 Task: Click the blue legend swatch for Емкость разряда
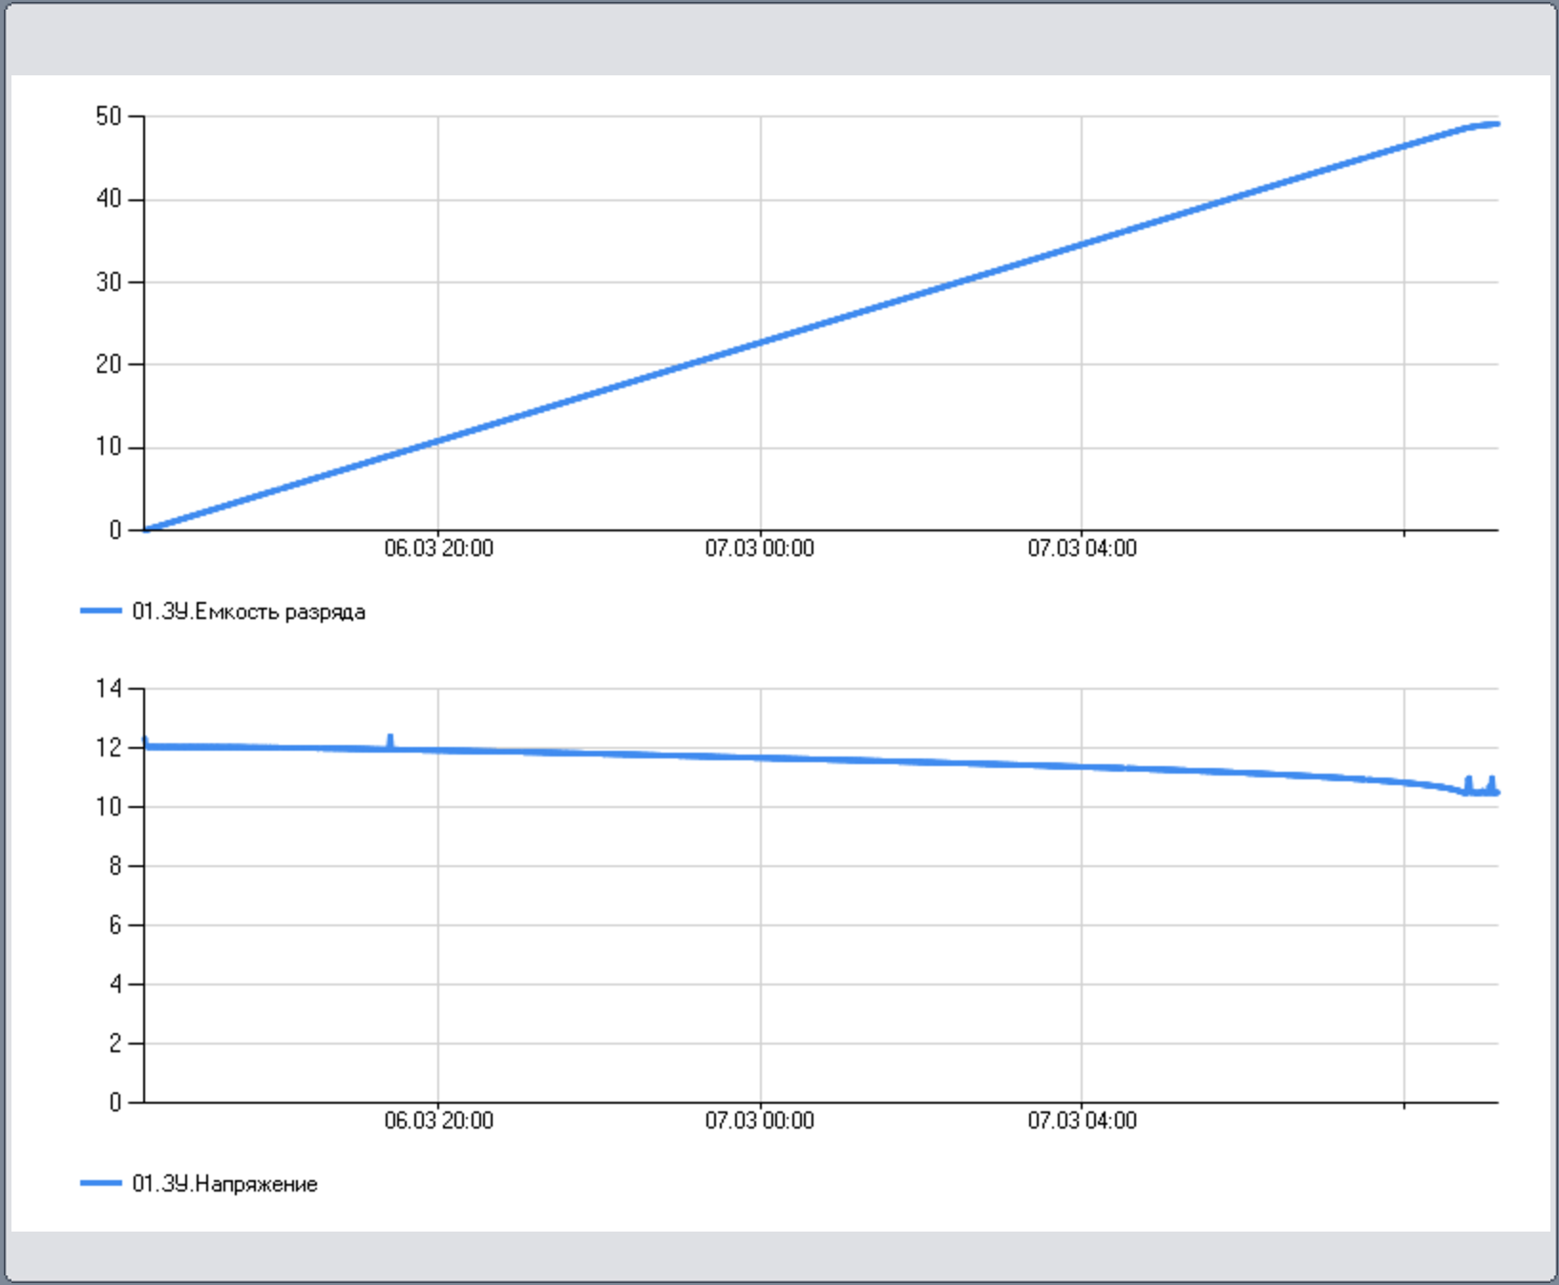(x=100, y=611)
